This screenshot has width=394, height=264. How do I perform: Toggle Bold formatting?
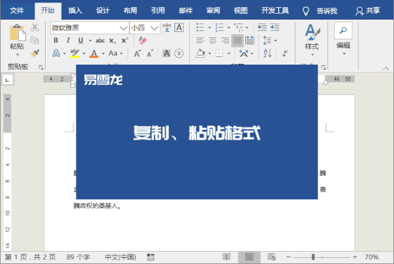[55, 40]
